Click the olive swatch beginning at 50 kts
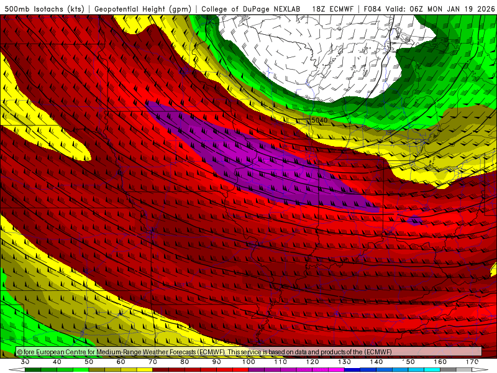Screen dimensions: 497x373 point(97,370)
